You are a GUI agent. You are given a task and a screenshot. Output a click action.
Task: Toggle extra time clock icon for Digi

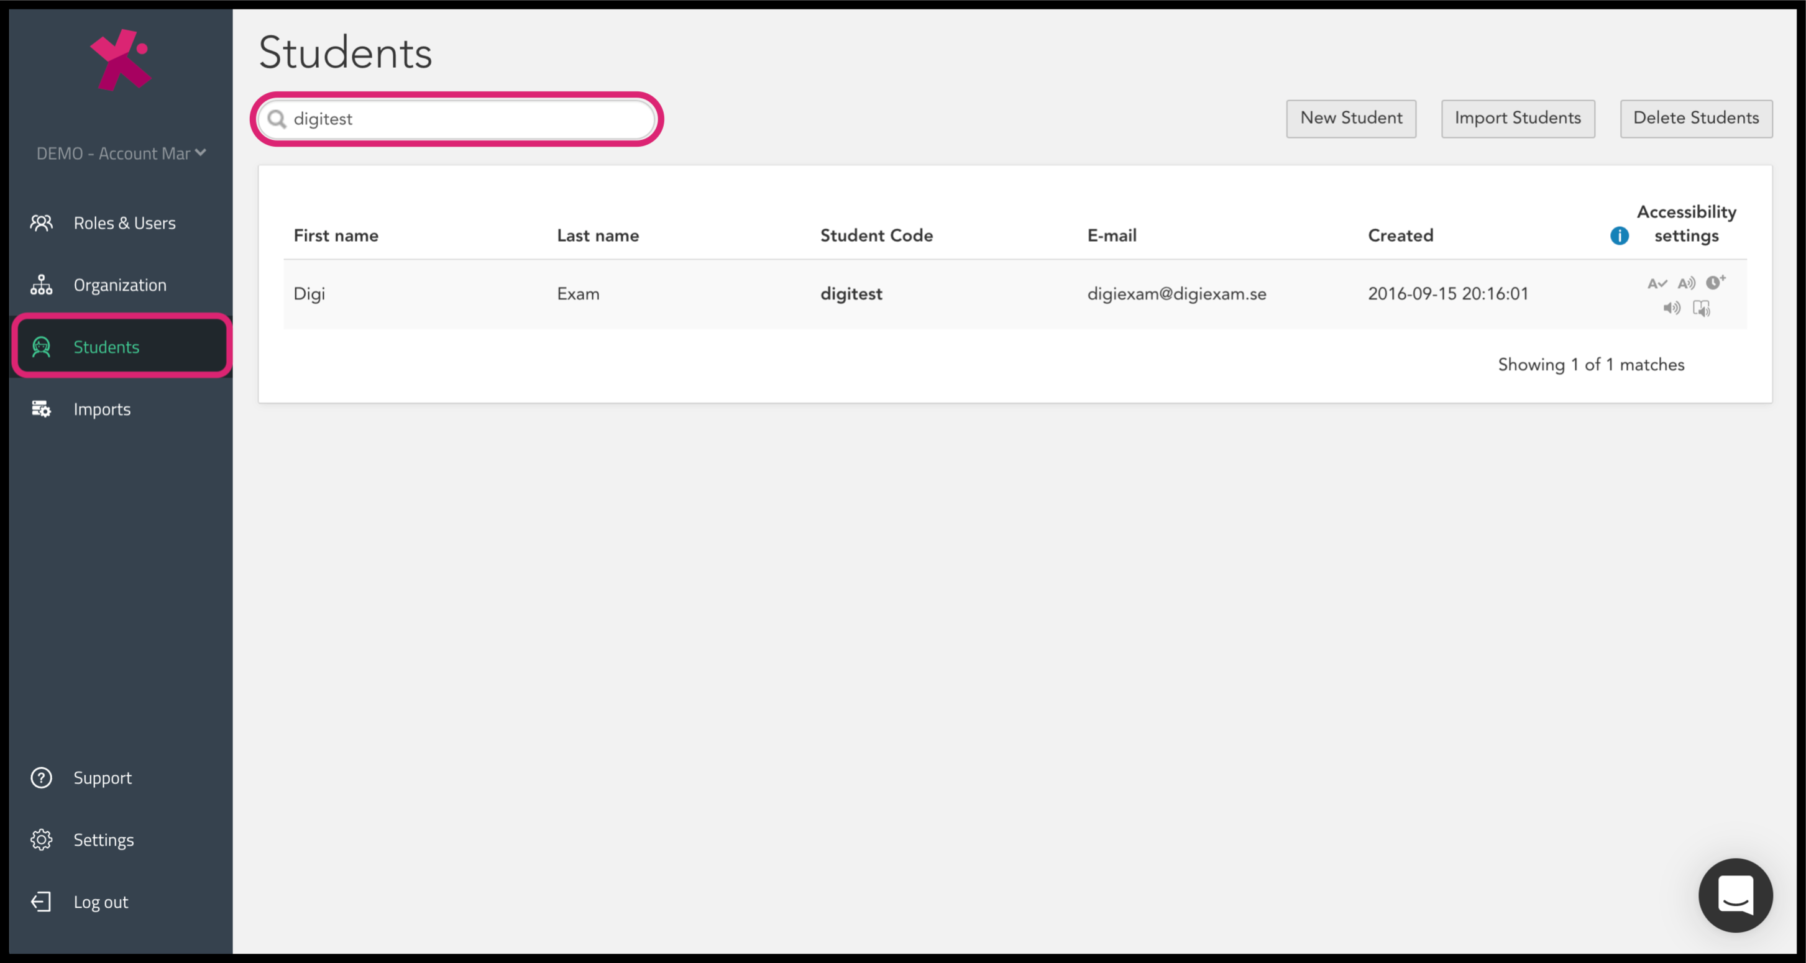pyautogui.click(x=1715, y=281)
